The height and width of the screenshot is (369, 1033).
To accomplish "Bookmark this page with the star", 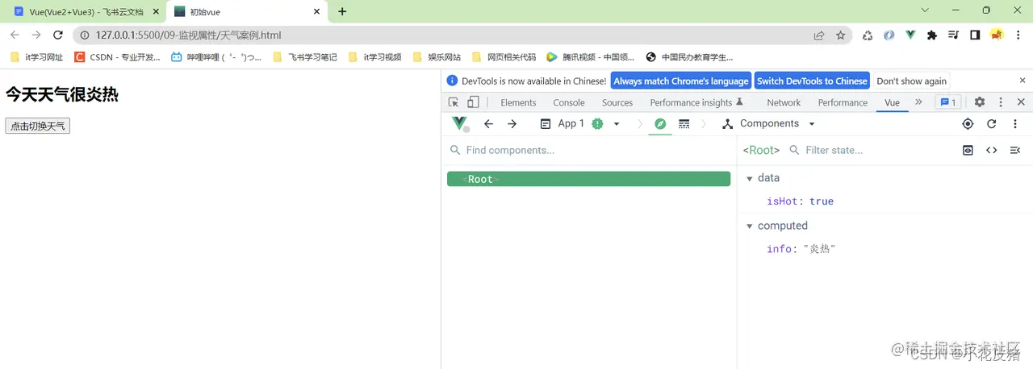I will point(841,35).
